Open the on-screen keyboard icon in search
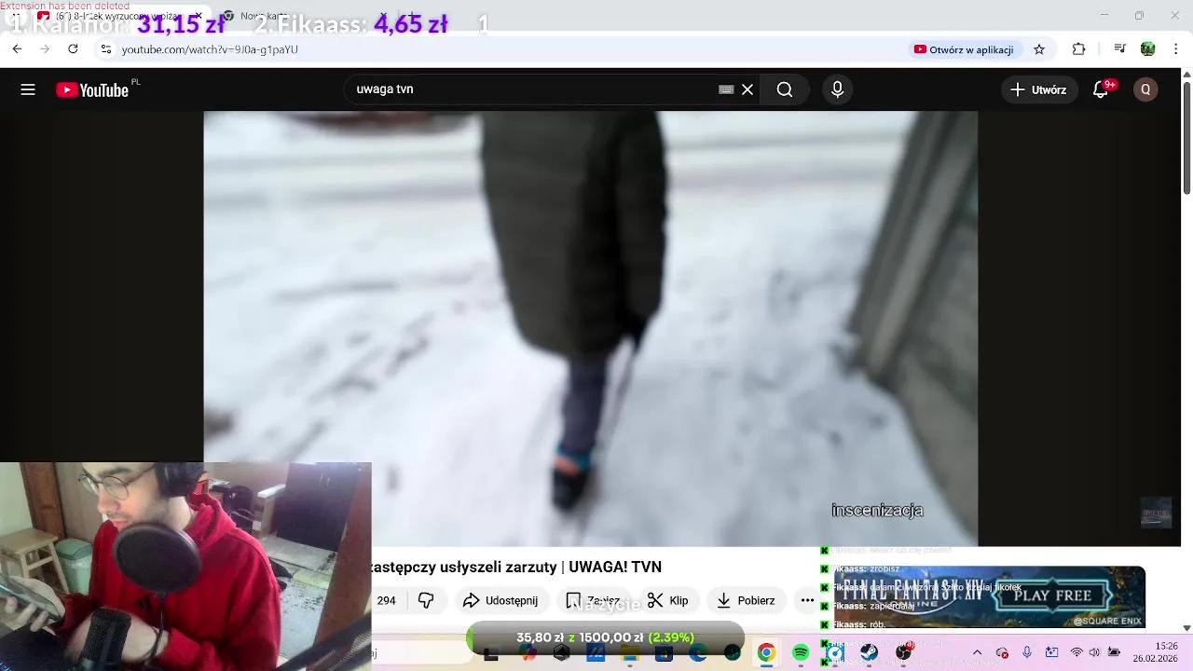The width and height of the screenshot is (1193, 671). pyautogui.click(x=726, y=89)
